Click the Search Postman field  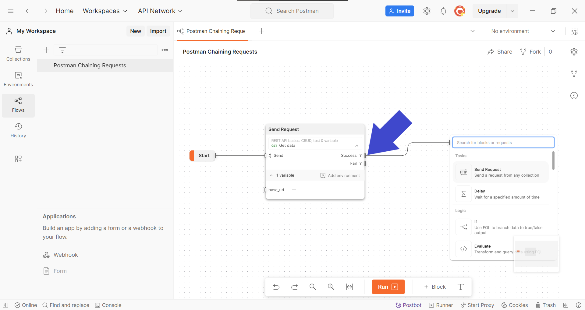(x=292, y=11)
